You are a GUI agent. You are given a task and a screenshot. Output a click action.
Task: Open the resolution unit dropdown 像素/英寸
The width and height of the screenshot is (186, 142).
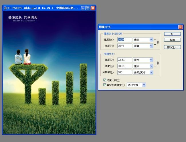point(143,72)
